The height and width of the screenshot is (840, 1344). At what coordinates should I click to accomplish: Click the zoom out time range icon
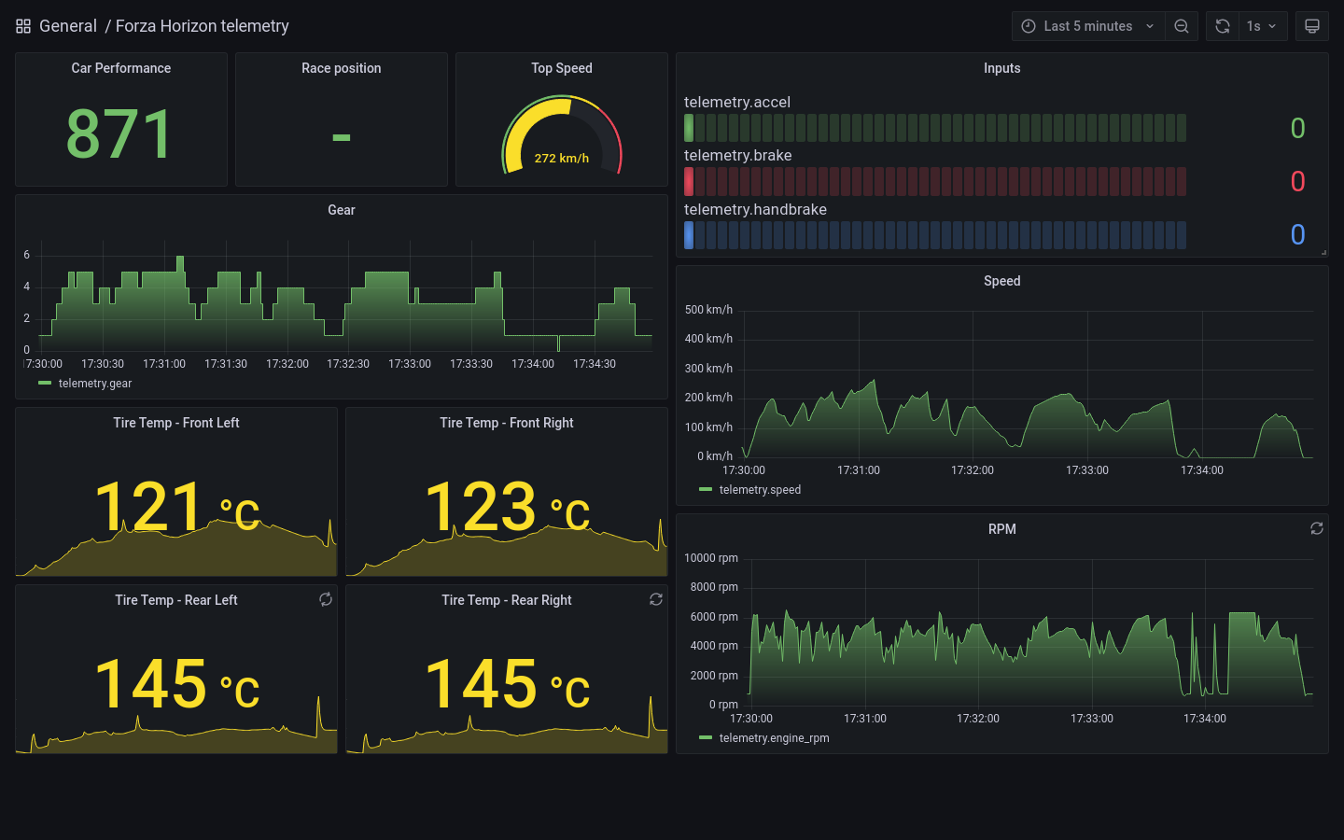click(x=1182, y=26)
